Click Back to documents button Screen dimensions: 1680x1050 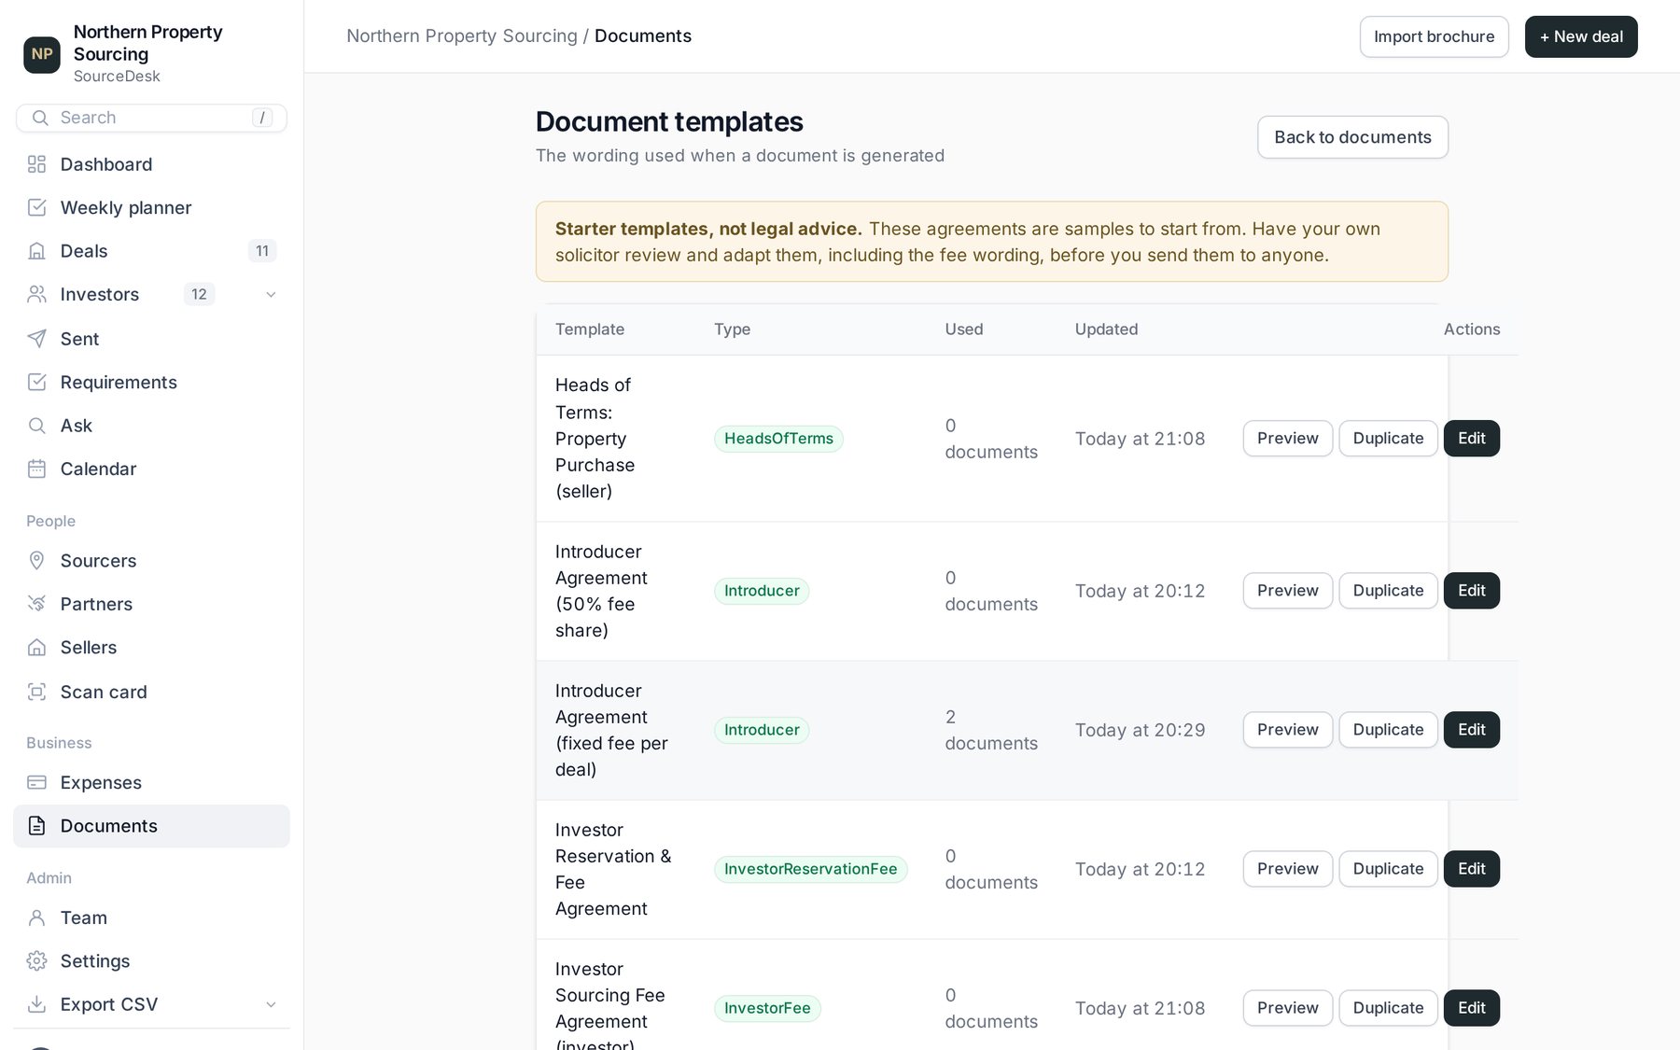pyautogui.click(x=1352, y=137)
